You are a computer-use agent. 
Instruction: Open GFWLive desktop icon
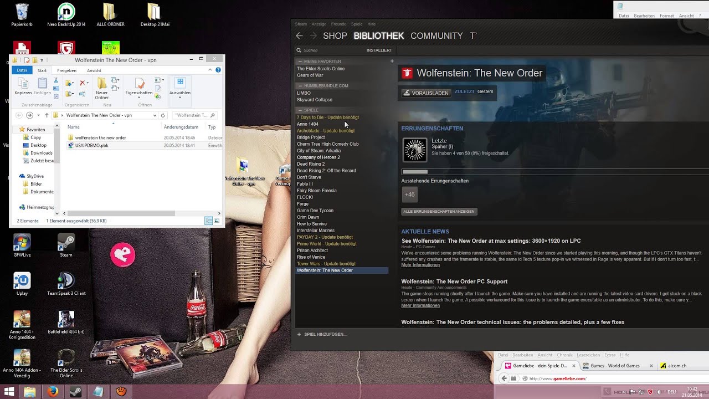point(22,246)
